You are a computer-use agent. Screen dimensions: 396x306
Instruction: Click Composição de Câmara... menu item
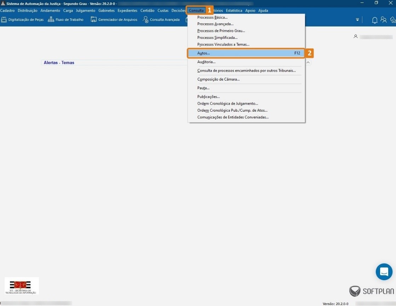218,80
